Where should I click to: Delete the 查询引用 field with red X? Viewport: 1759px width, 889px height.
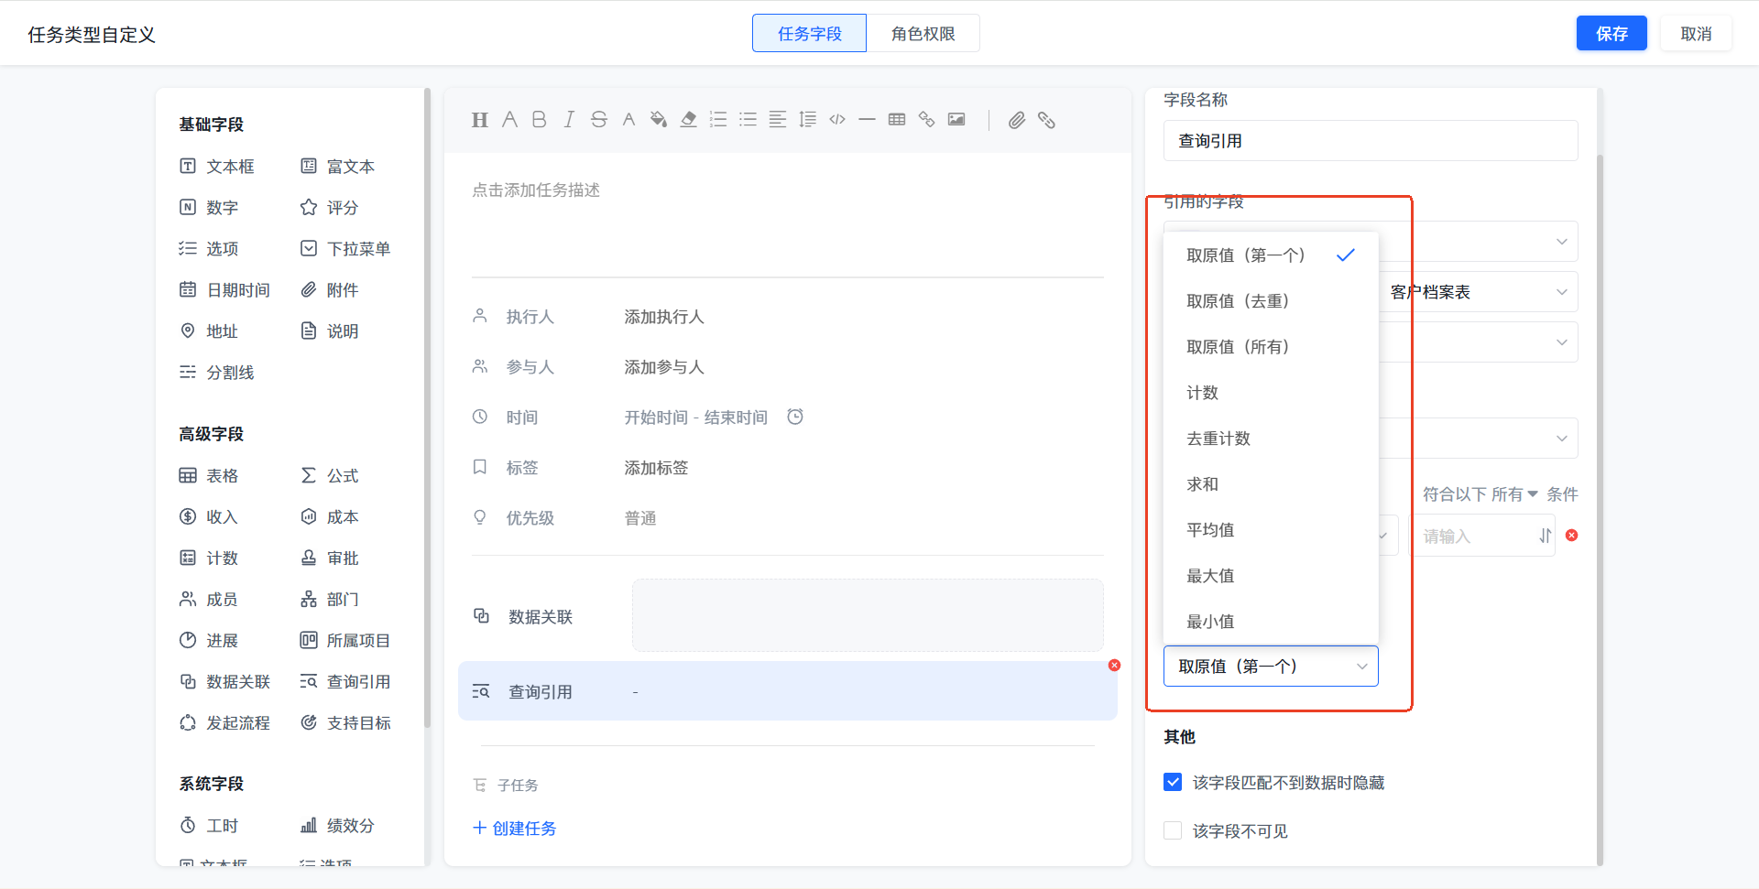tap(1114, 666)
